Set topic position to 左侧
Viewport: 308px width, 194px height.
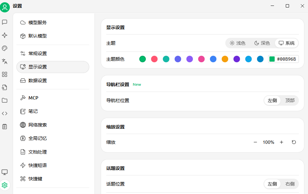click(x=272, y=184)
